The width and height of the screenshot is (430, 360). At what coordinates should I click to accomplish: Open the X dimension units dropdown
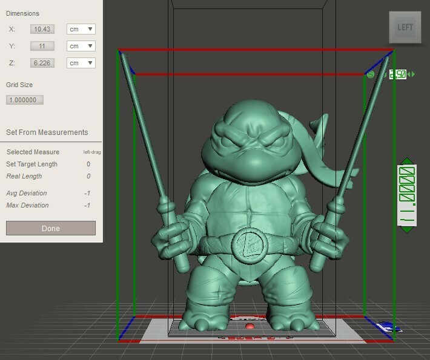coord(82,29)
